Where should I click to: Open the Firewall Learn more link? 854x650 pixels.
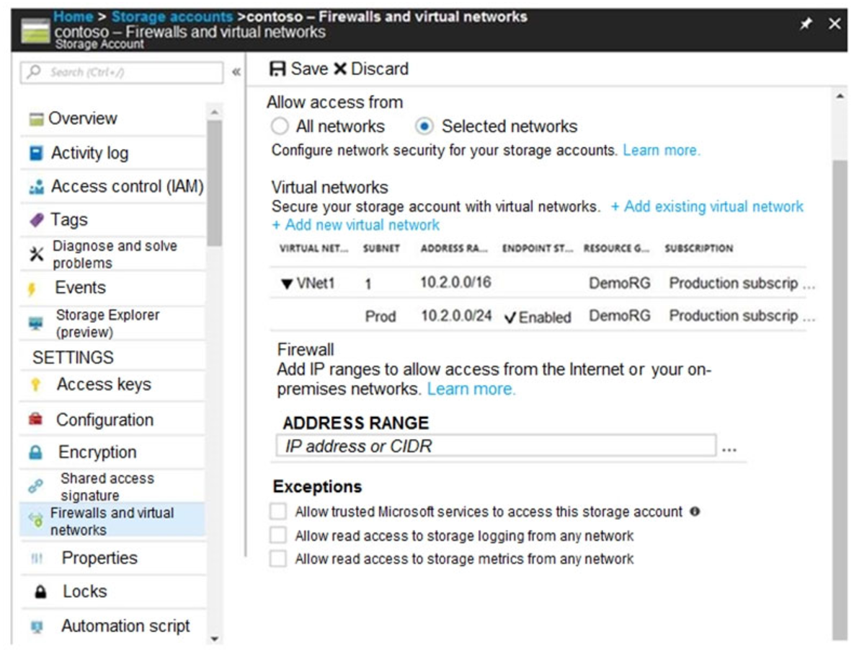(x=472, y=388)
